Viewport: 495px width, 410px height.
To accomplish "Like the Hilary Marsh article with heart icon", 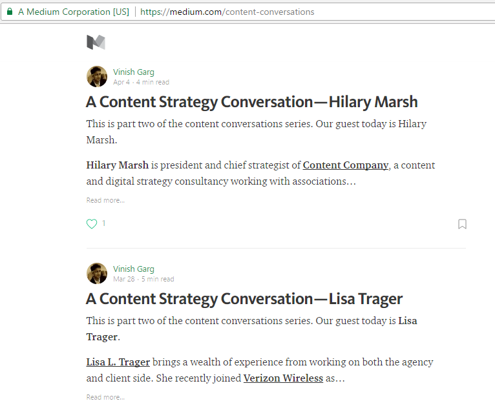I will pyautogui.click(x=92, y=223).
